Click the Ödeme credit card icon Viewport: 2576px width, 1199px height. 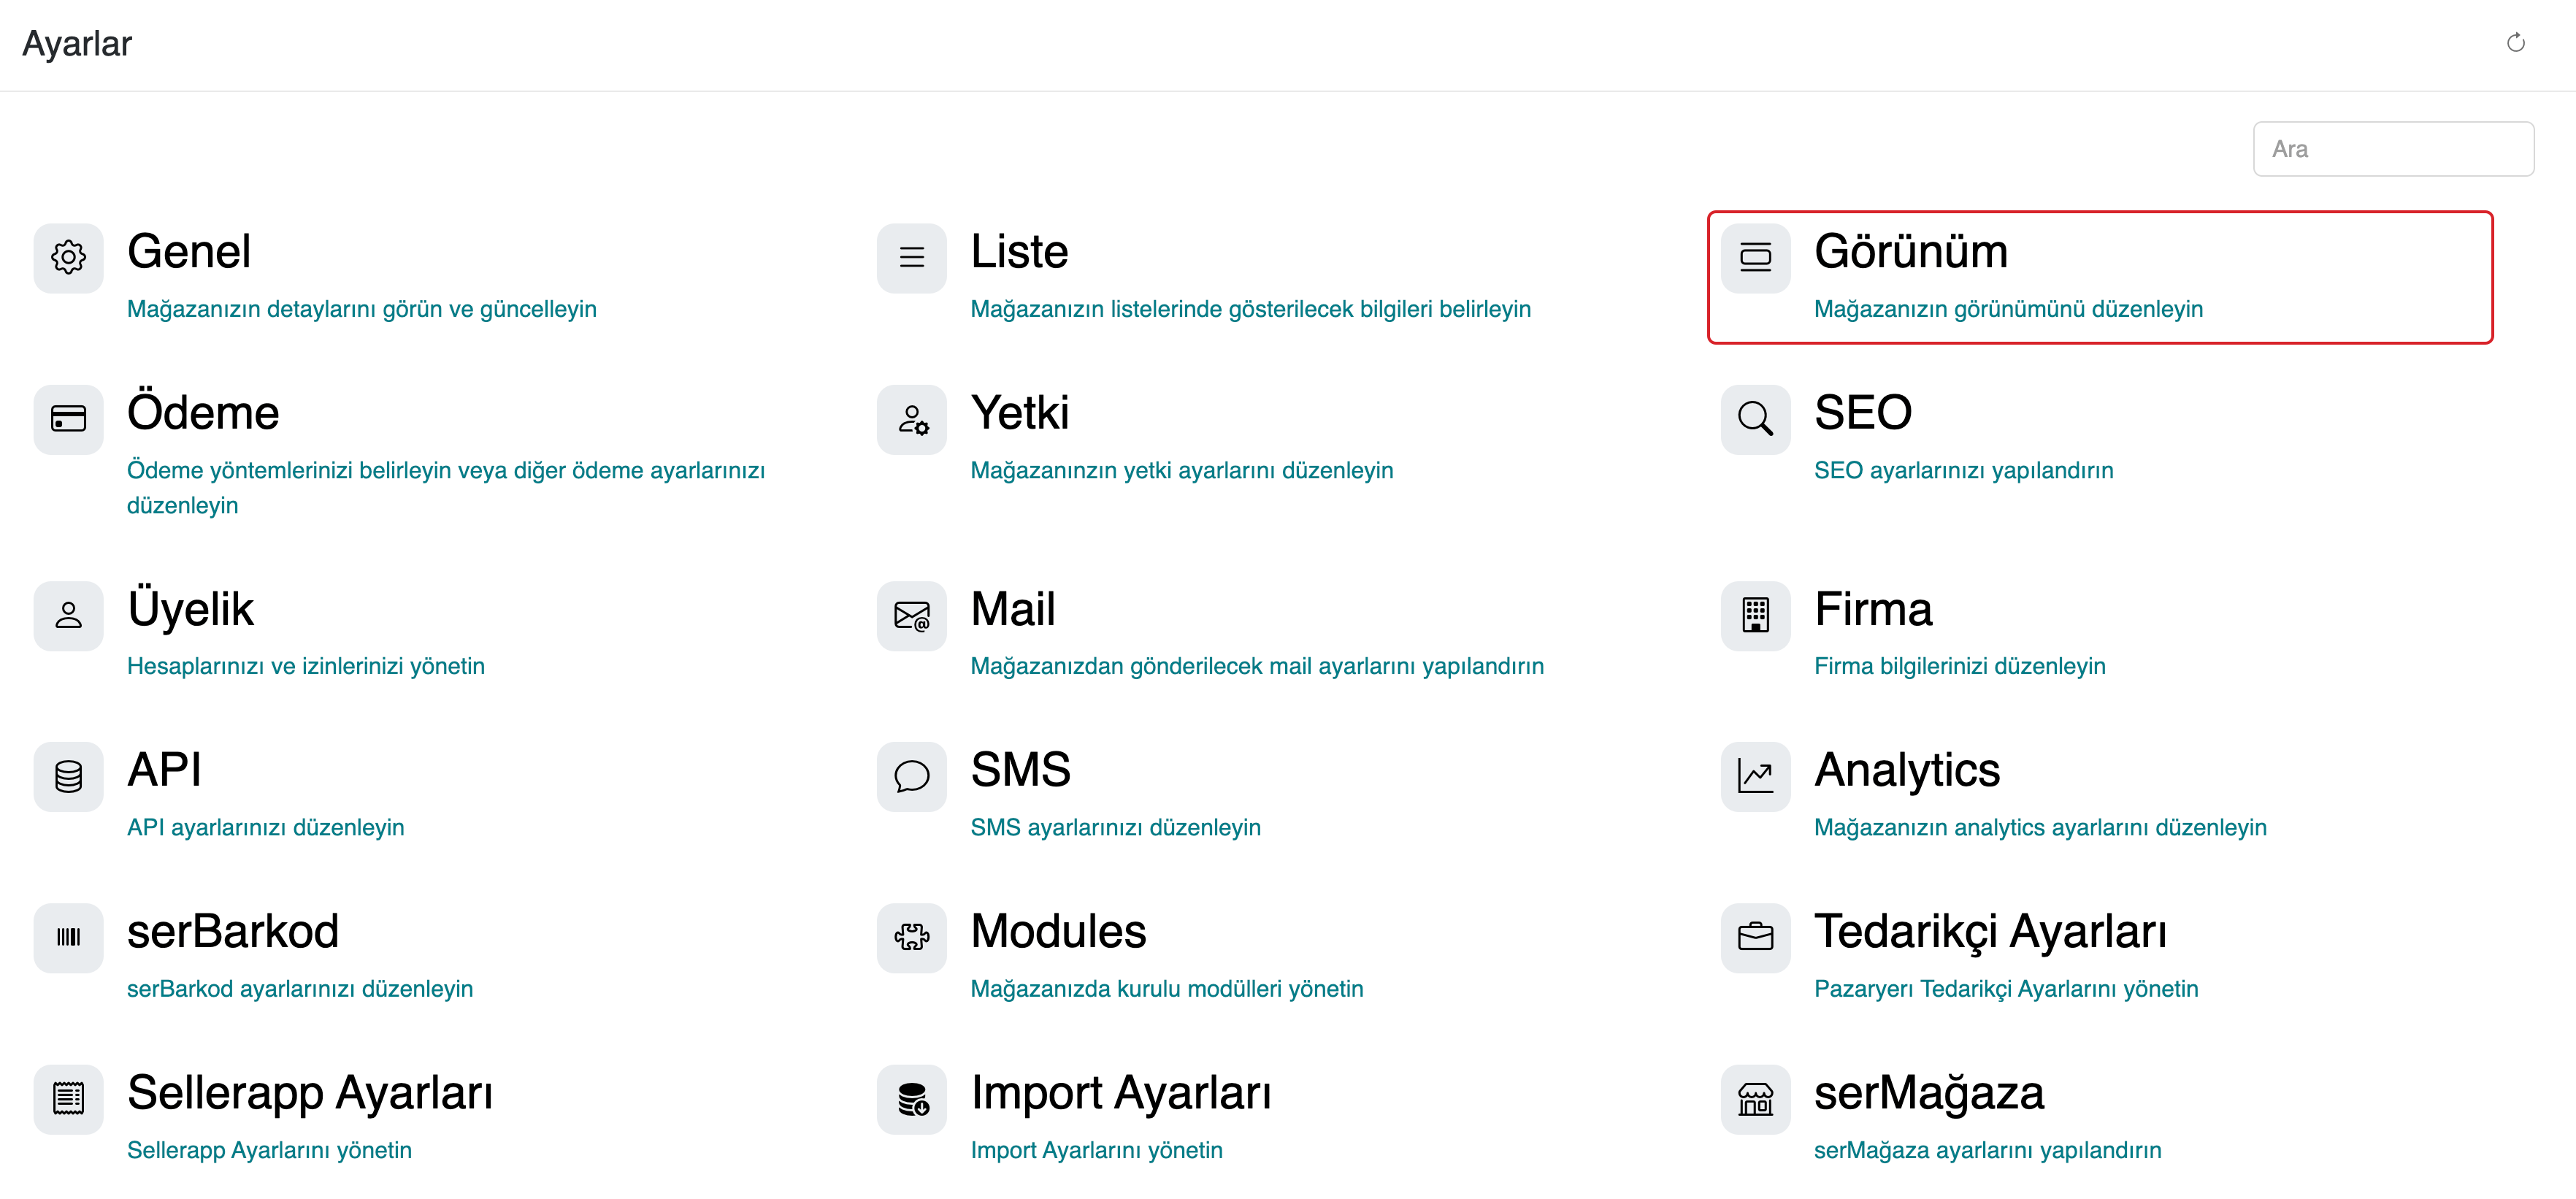click(68, 418)
